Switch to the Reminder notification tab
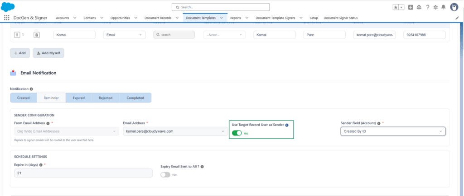 tap(51, 98)
